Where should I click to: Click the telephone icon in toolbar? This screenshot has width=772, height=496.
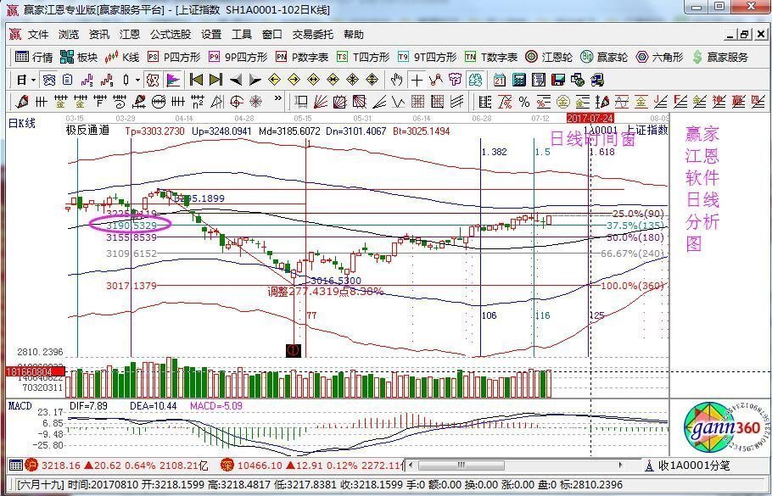(x=48, y=80)
